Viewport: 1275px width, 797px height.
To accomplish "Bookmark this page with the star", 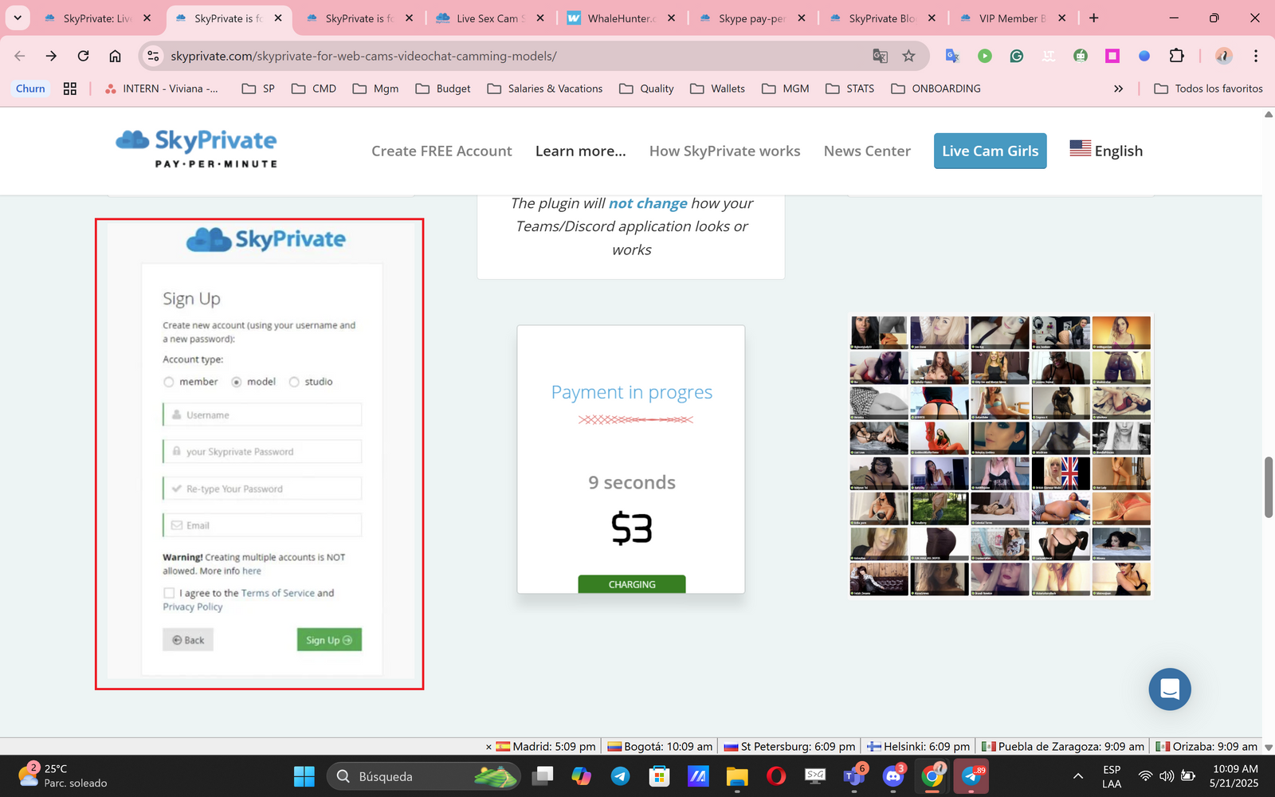I will pos(908,56).
